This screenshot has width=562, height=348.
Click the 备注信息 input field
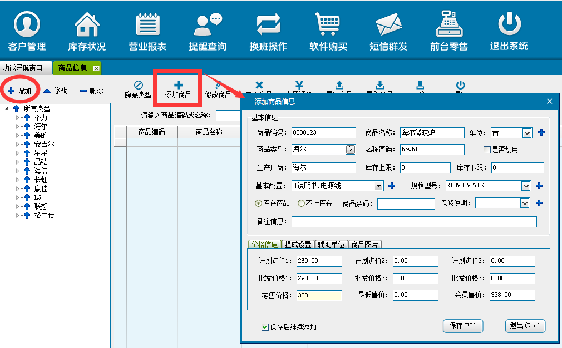click(413, 222)
